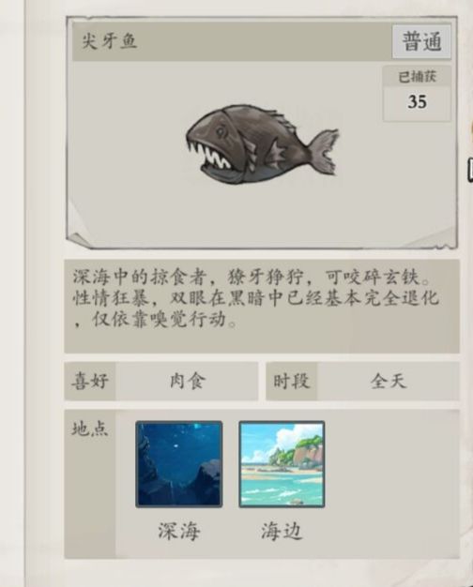
Task: Click the fish's tail fin in the illustration
Action: pyautogui.click(x=325, y=152)
